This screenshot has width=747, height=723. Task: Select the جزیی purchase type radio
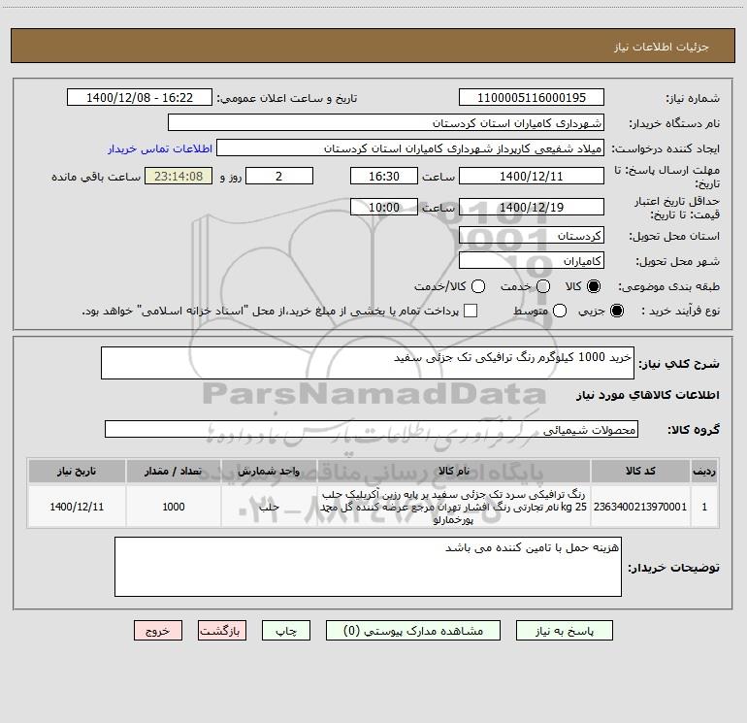[616, 311]
